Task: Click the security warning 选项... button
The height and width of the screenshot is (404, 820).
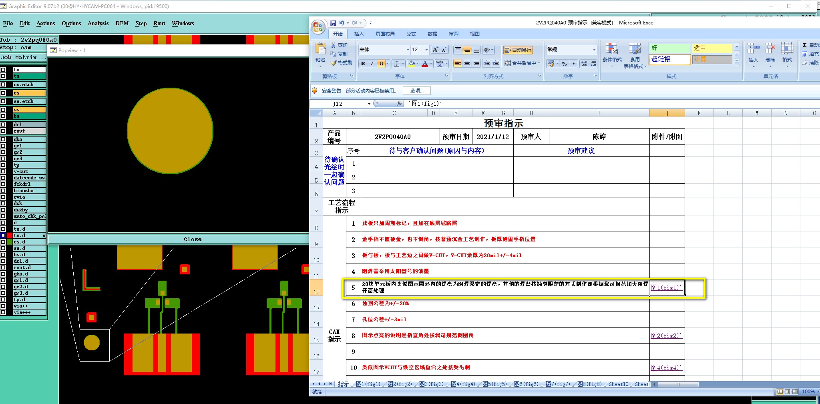Action: pyautogui.click(x=417, y=91)
